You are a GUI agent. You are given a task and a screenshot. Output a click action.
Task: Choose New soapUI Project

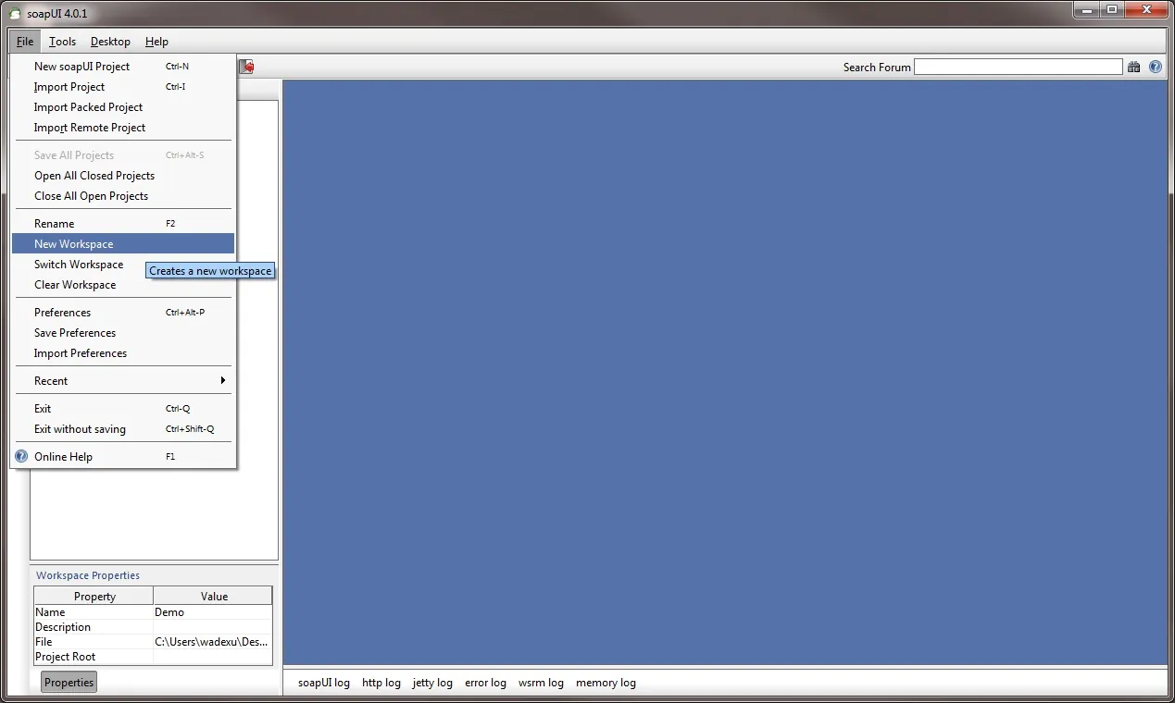(123, 67)
